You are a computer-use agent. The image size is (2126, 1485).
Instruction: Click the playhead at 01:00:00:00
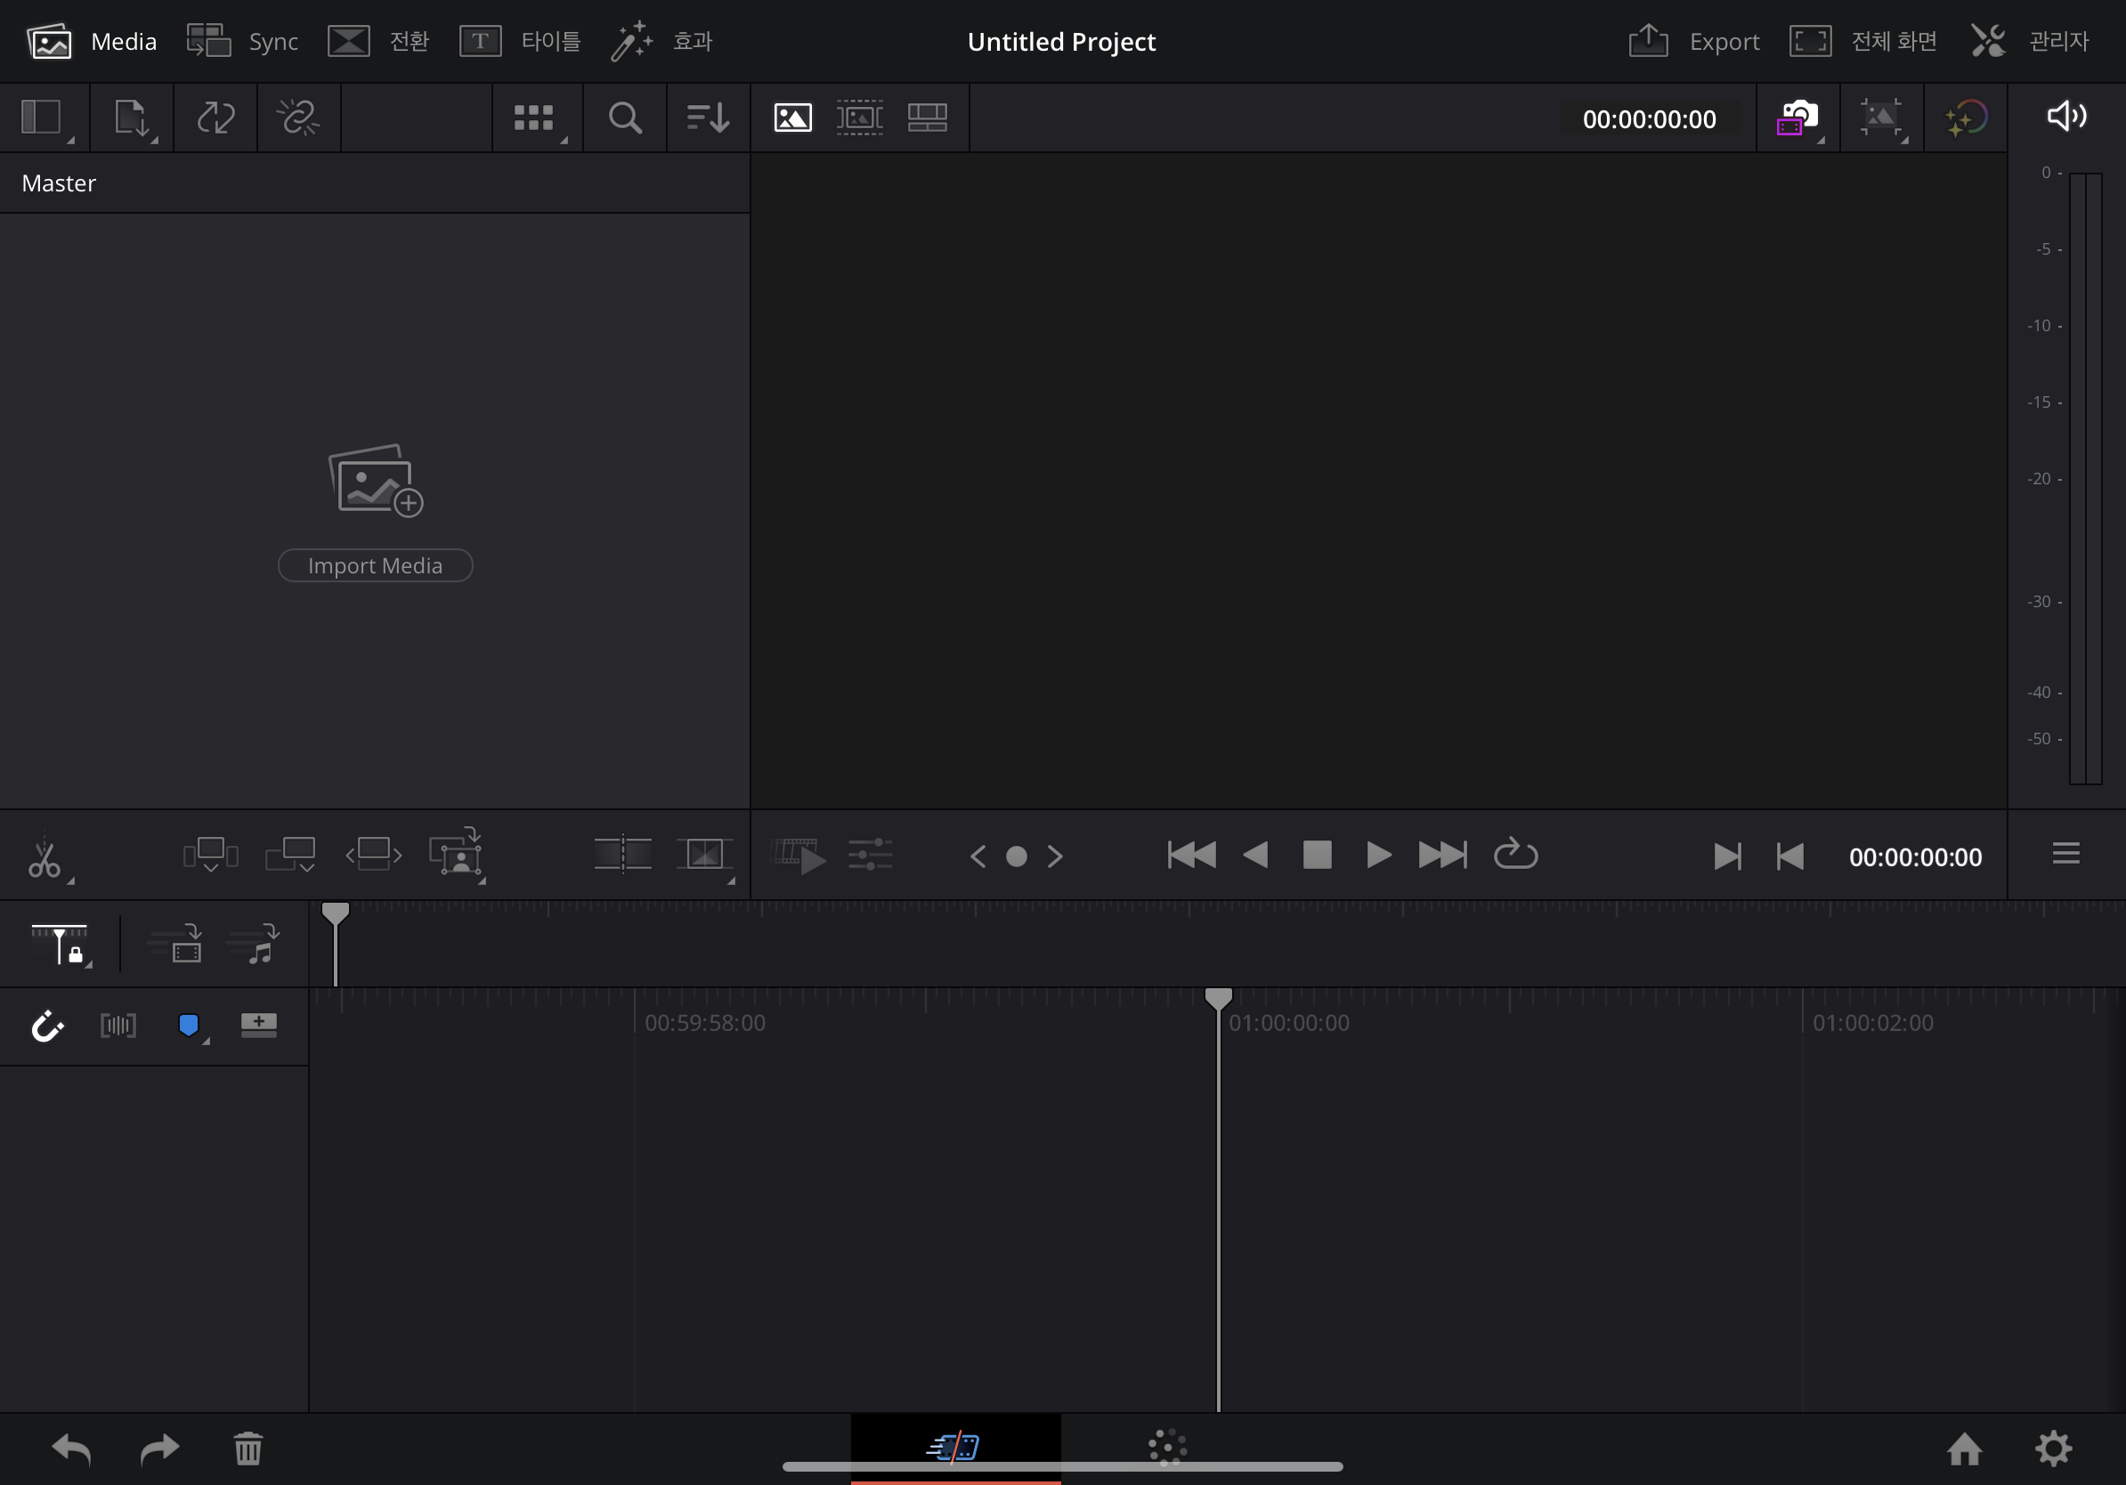coord(1218,998)
